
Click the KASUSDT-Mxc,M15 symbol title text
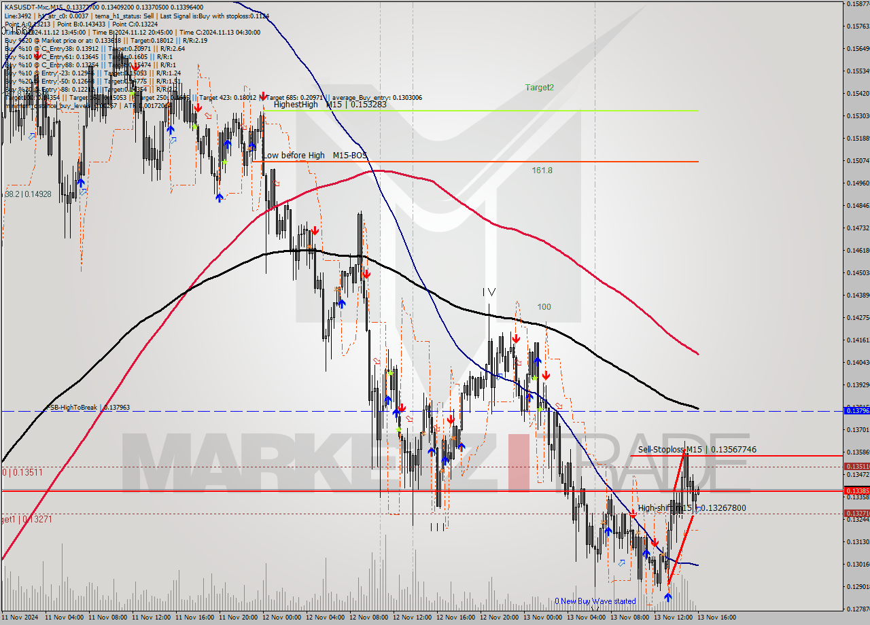click(x=33, y=7)
